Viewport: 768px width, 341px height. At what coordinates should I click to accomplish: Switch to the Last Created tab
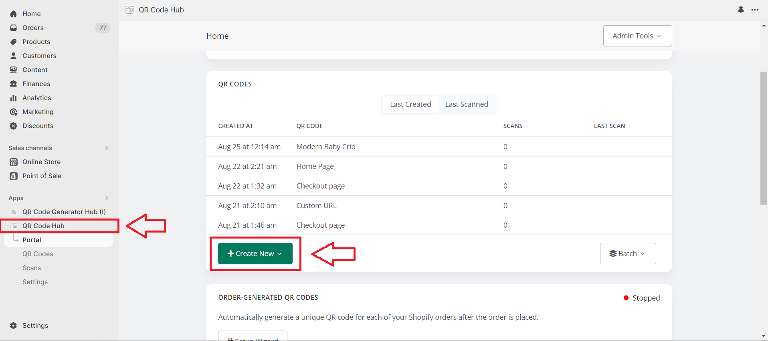click(410, 104)
